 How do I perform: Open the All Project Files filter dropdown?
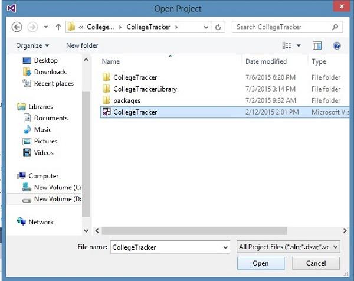pos(289,247)
